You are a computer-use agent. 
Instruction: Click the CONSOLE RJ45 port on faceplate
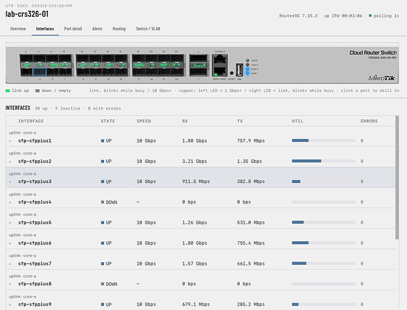(219, 60)
